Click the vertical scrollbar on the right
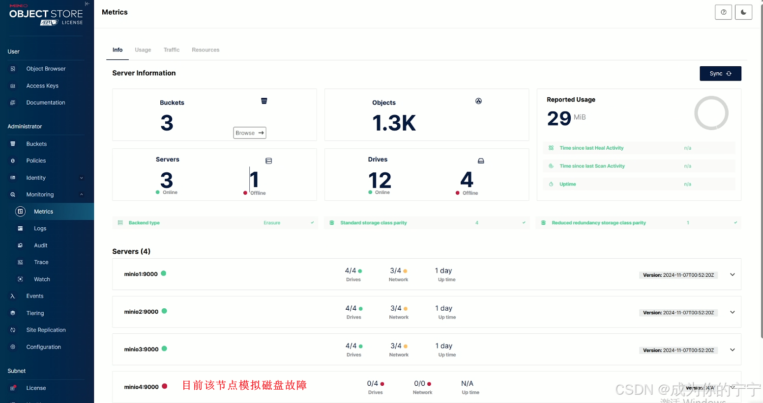 click(x=761, y=172)
